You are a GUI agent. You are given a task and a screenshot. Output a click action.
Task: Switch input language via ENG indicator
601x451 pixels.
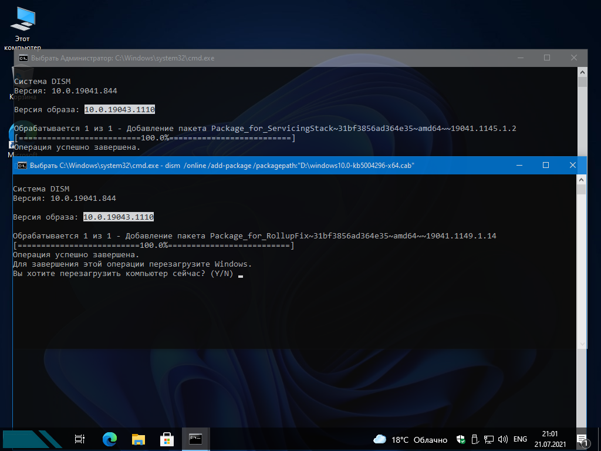tap(520, 439)
